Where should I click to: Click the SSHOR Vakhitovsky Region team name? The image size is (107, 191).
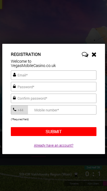[x=45, y=174]
